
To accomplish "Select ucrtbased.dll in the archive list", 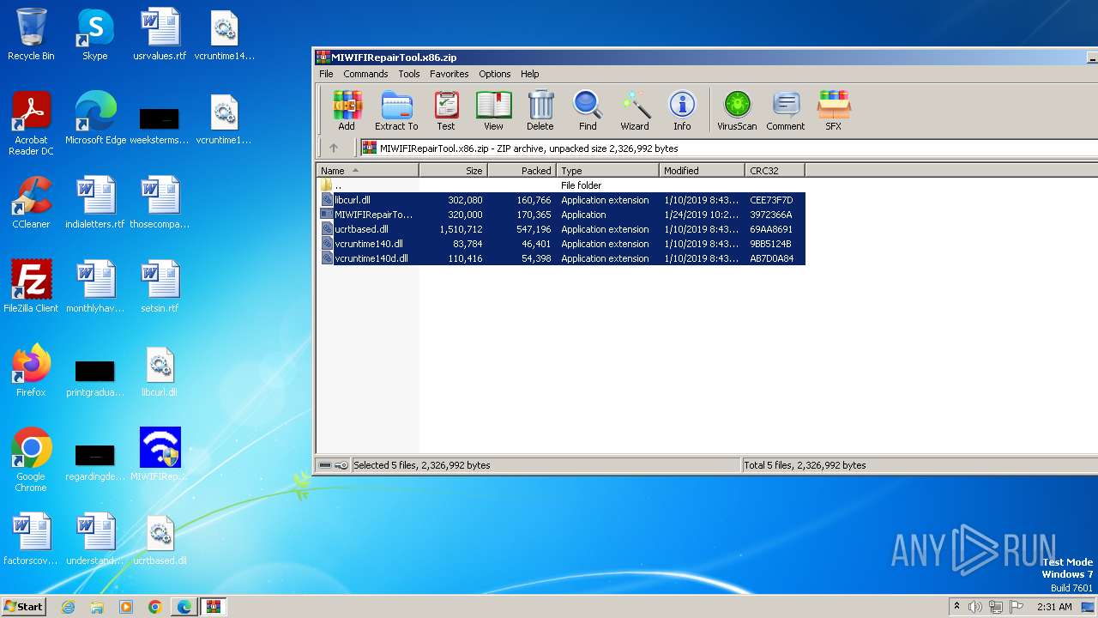I will click(x=561, y=229).
